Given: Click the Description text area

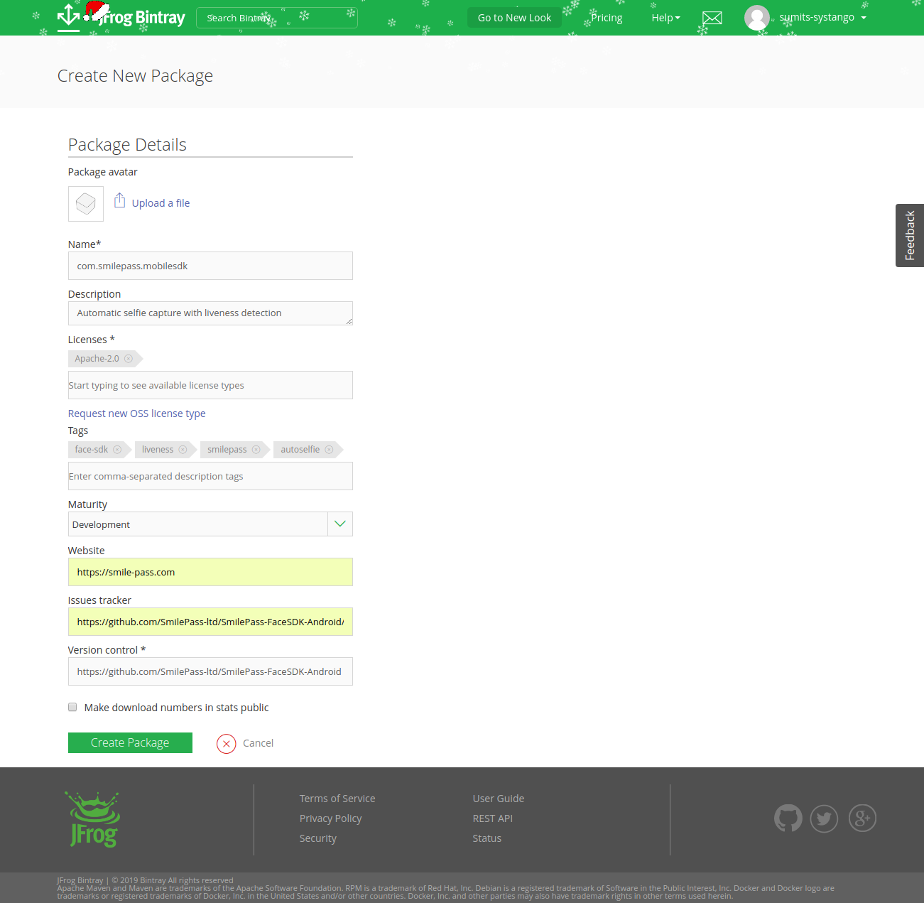Looking at the screenshot, I should pyautogui.click(x=210, y=313).
